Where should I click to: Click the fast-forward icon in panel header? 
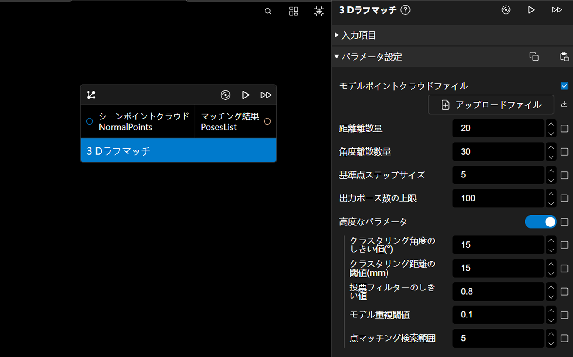coord(557,10)
